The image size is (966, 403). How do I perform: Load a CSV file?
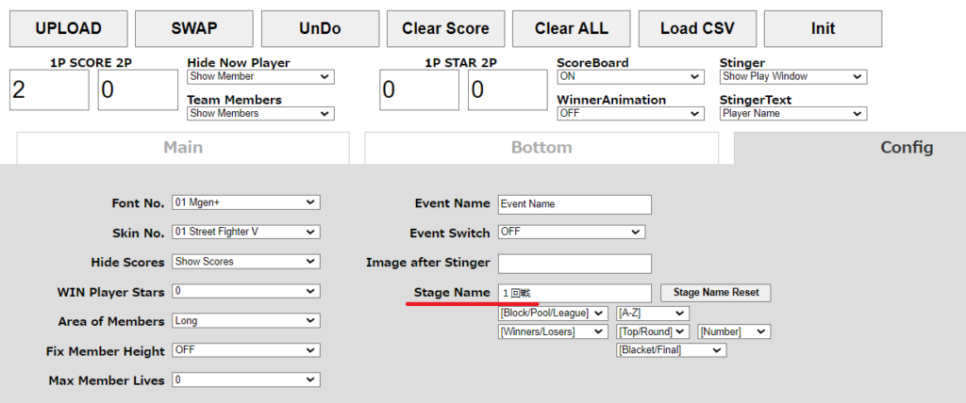(697, 28)
